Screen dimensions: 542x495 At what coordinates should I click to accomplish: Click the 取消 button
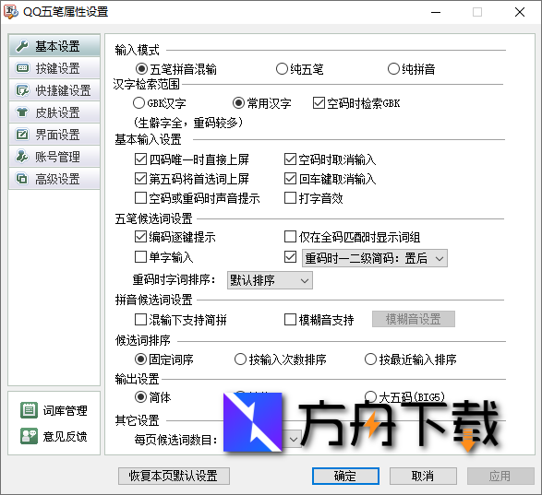coord(423,476)
